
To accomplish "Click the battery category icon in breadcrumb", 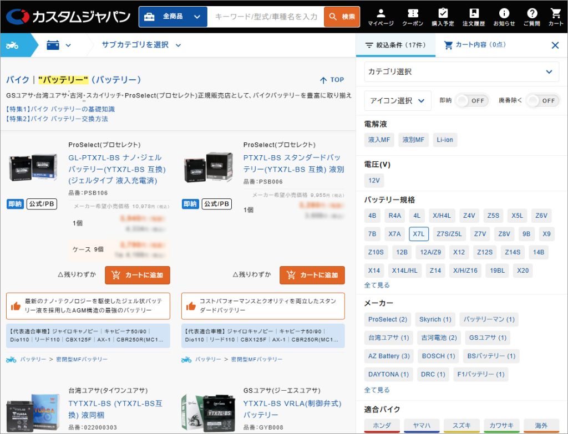I will [x=53, y=45].
